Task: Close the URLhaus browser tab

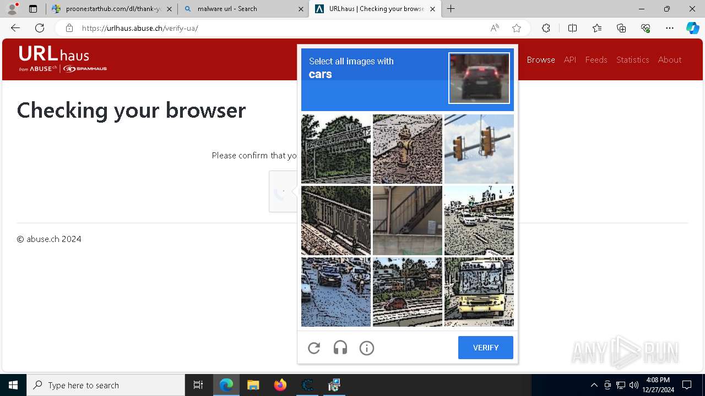Action: coord(432,9)
